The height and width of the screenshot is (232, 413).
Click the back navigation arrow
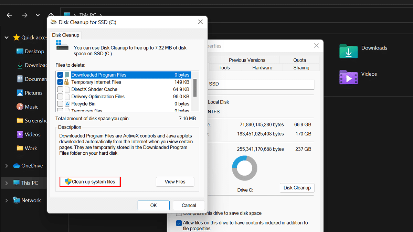(9, 15)
